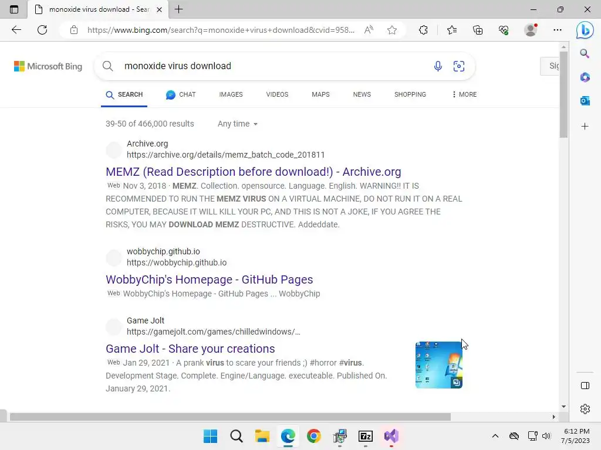Search using voice microphone icon
Screen dimensions: 601x450
click(x=438, y=66)
